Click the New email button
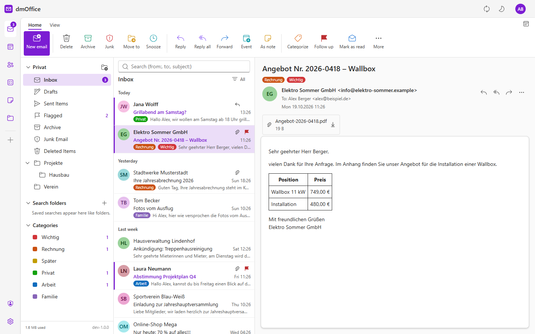The image size is (535, 334). pos(37,43)
